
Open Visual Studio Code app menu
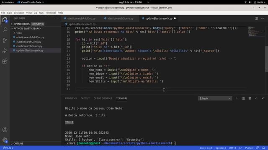[x=31, y=2]
